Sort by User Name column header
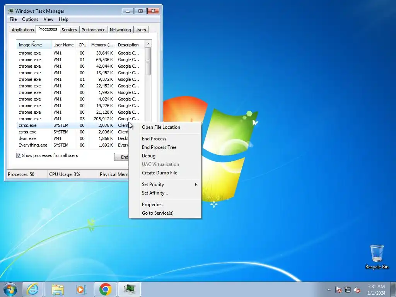Image resolution: width=396 pixels, height=297 pixels. [63, 45]
